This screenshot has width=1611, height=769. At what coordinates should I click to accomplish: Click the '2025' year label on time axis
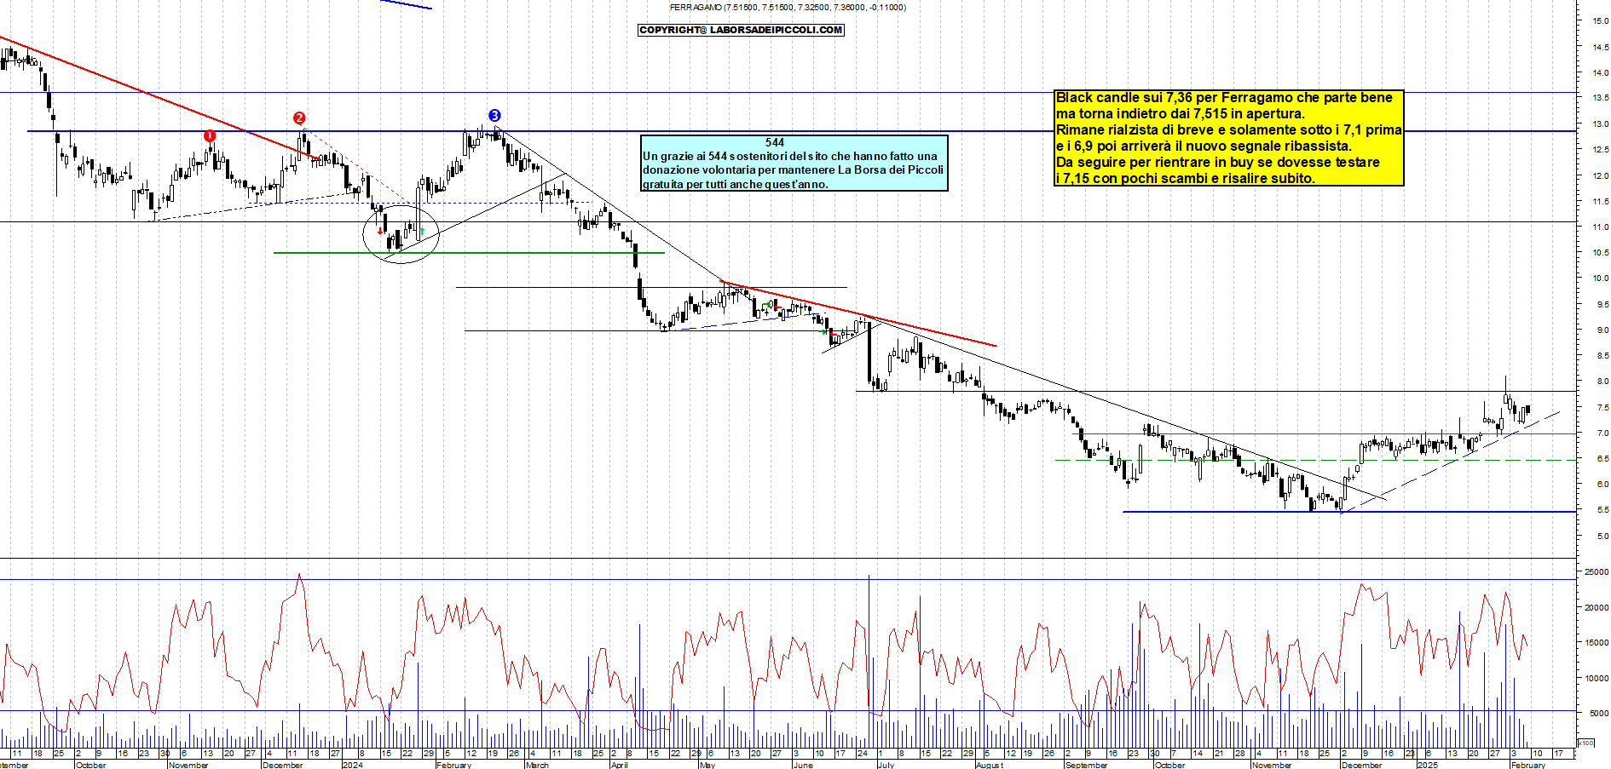pyautogui.click(x=1427, y=765)
